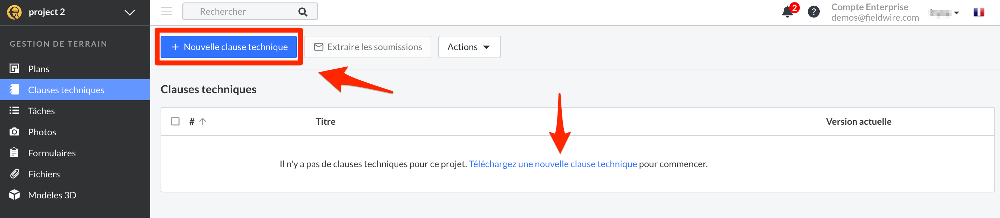
Task: Click the Fichiers paperclip icon
Action: pyautogui.click(x=14, y=174)
